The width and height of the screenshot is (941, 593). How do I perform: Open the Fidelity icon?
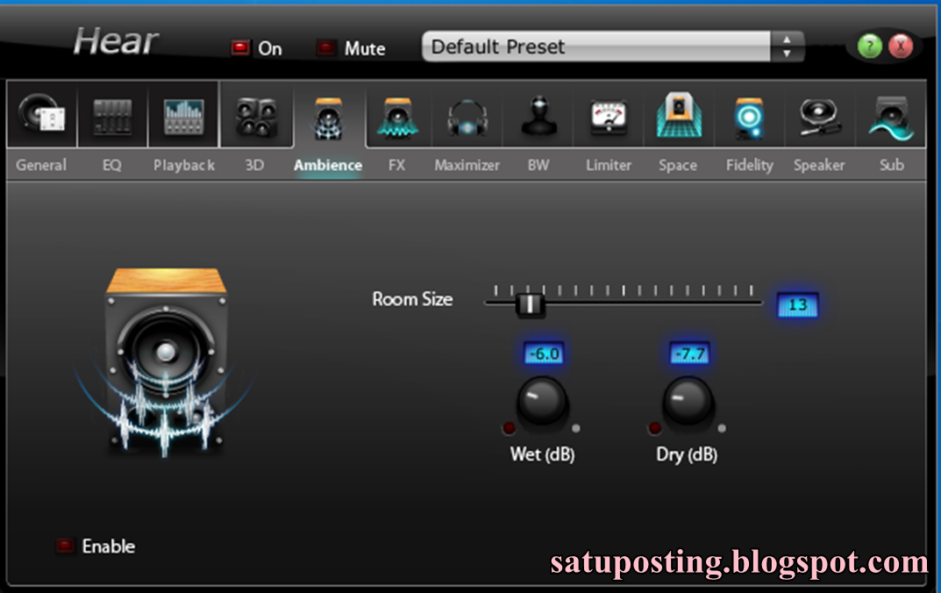pos(749,118)
